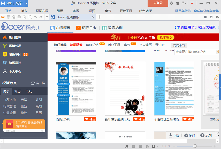Click the Redo arrow icon
The image size is (221, 149).
(x=41, y=17)
